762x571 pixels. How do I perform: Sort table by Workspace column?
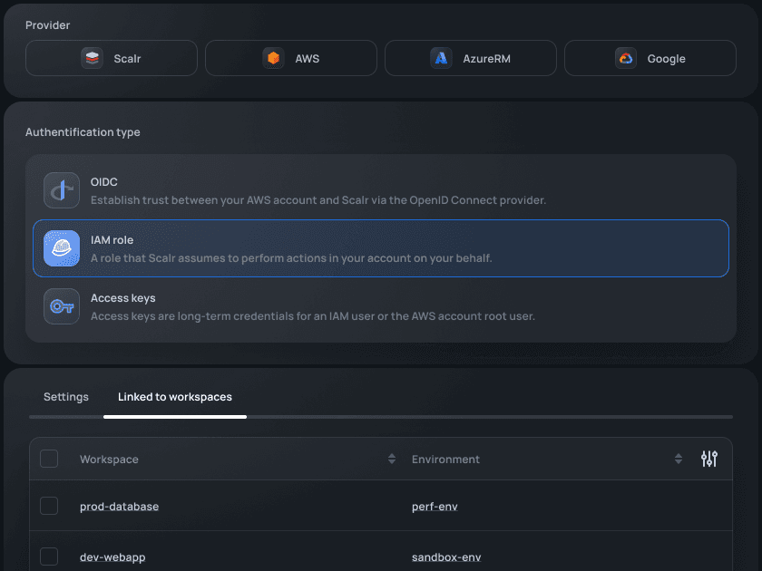[x=392, y=459]
